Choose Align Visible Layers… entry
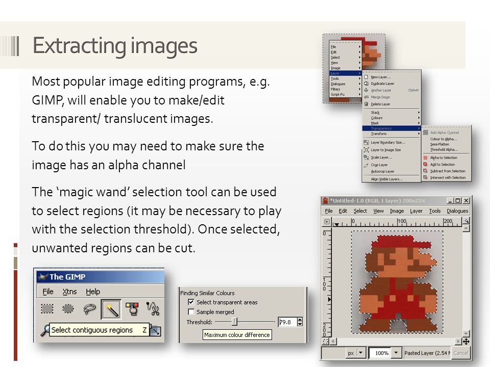490x367 pixels. (386, 179)
